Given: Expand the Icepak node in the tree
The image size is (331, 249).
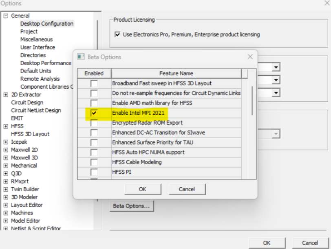Looking at the screenshot, I should pos(6,142).
